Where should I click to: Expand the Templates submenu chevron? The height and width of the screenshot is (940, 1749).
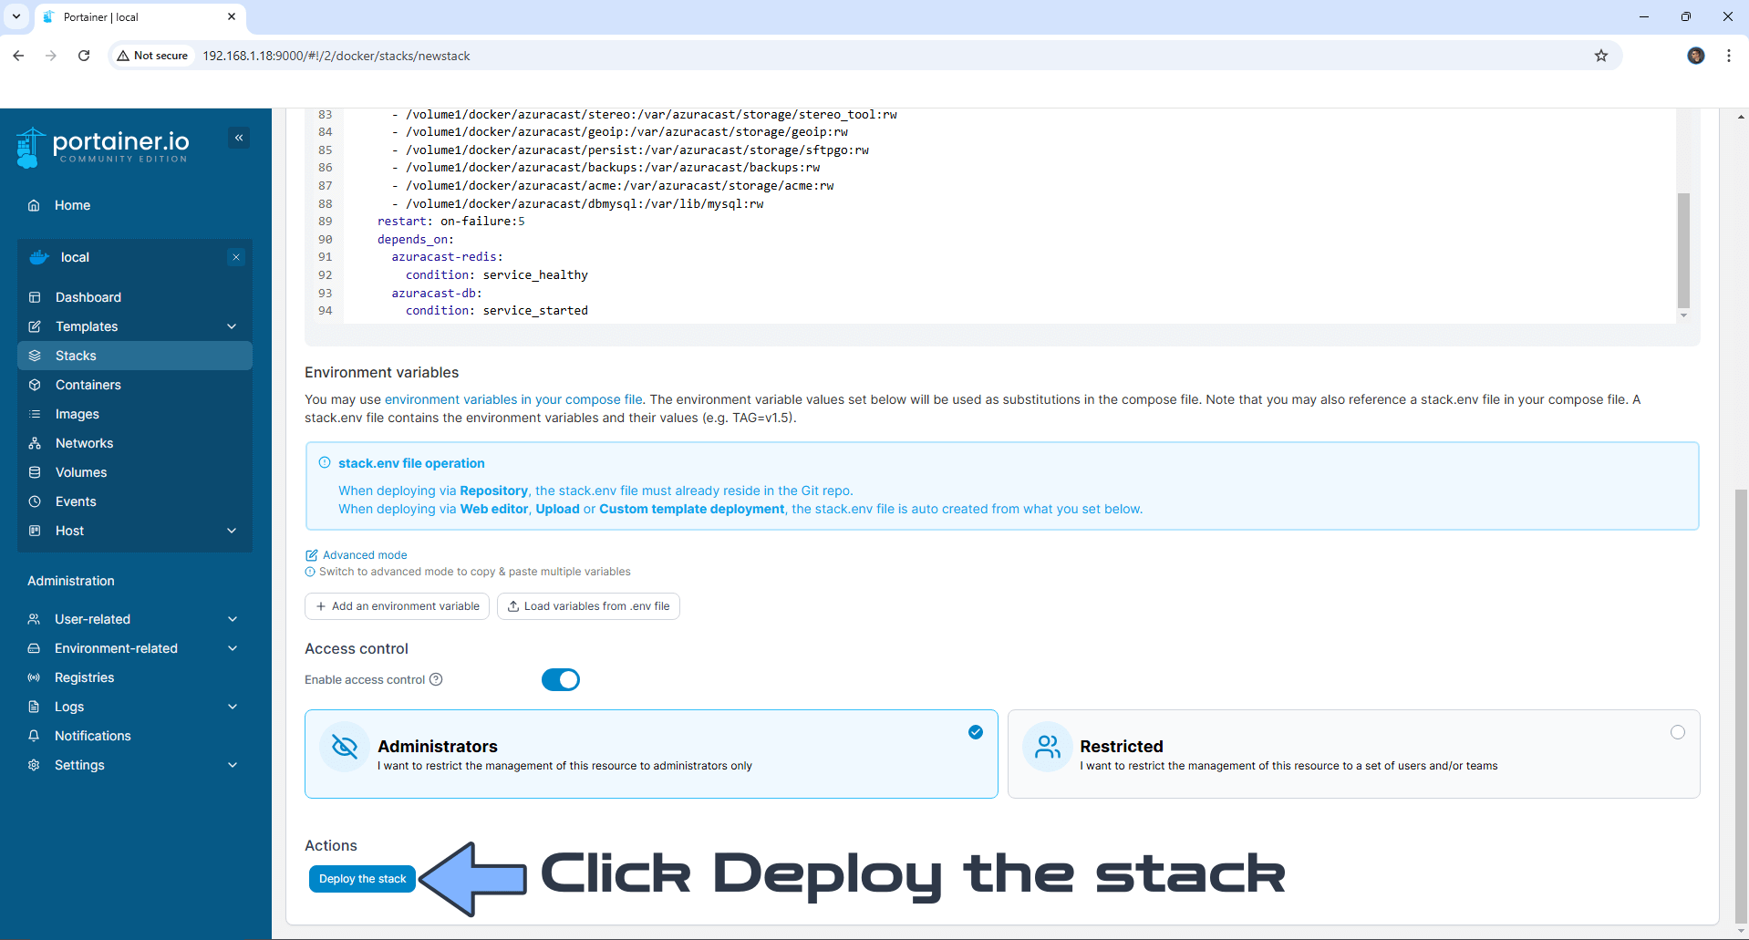pos(232,326)
